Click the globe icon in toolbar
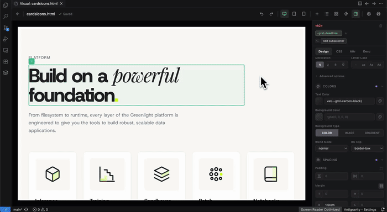Image resolution: width=387 pixels, height=212 pixels. (378, 14)
